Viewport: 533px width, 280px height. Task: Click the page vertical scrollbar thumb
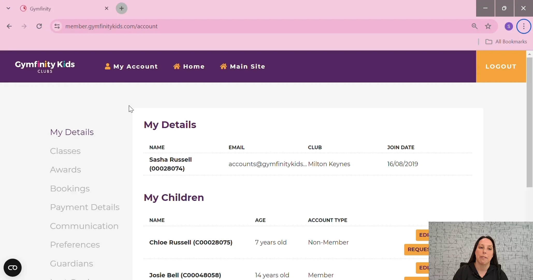tap(529, 122)
